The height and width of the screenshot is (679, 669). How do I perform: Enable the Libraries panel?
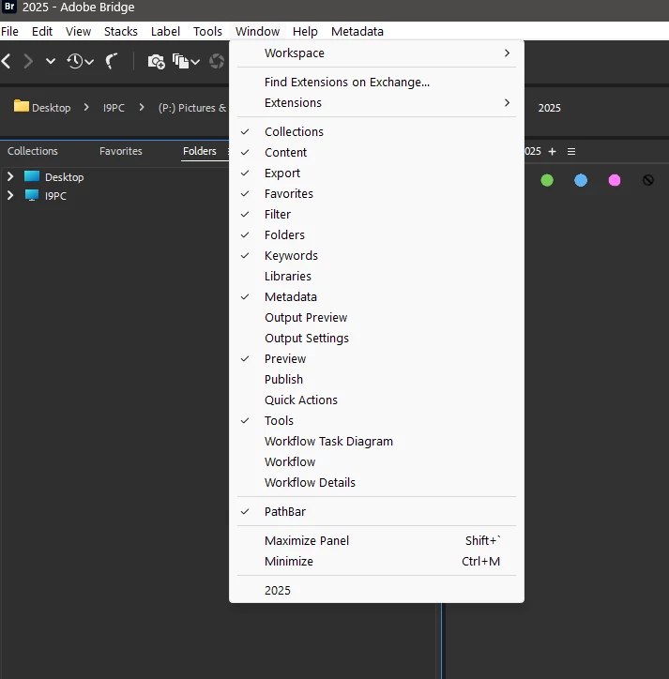coord(376,277)
